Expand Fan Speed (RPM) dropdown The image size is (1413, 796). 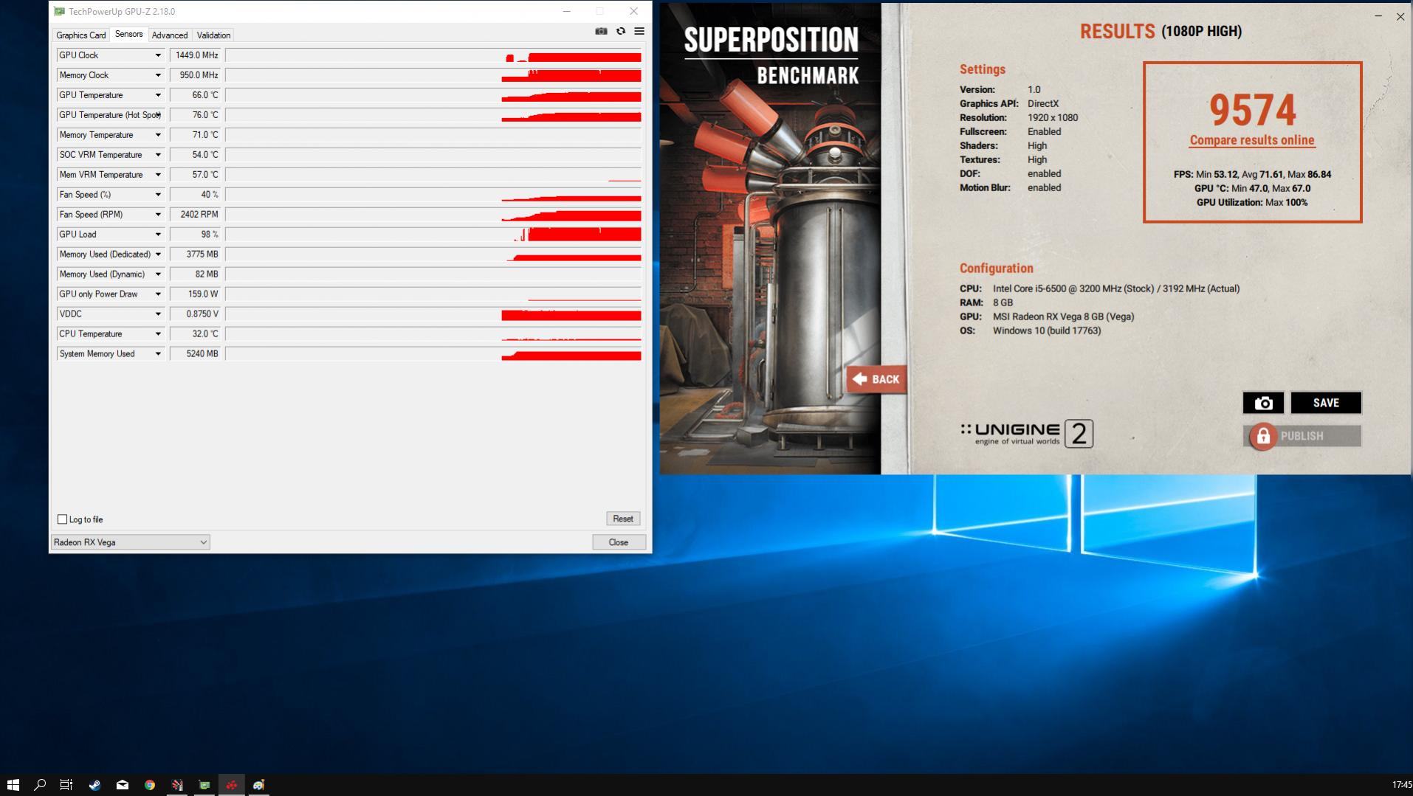[x=158, y=215]
